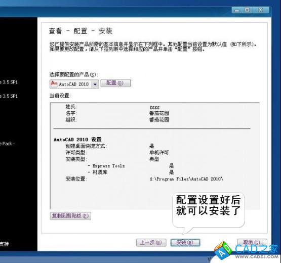Click the 配置设置好后就可以安装了 callout bubble
Viewport: 281px width, 263px height.
tap(209, 209)
